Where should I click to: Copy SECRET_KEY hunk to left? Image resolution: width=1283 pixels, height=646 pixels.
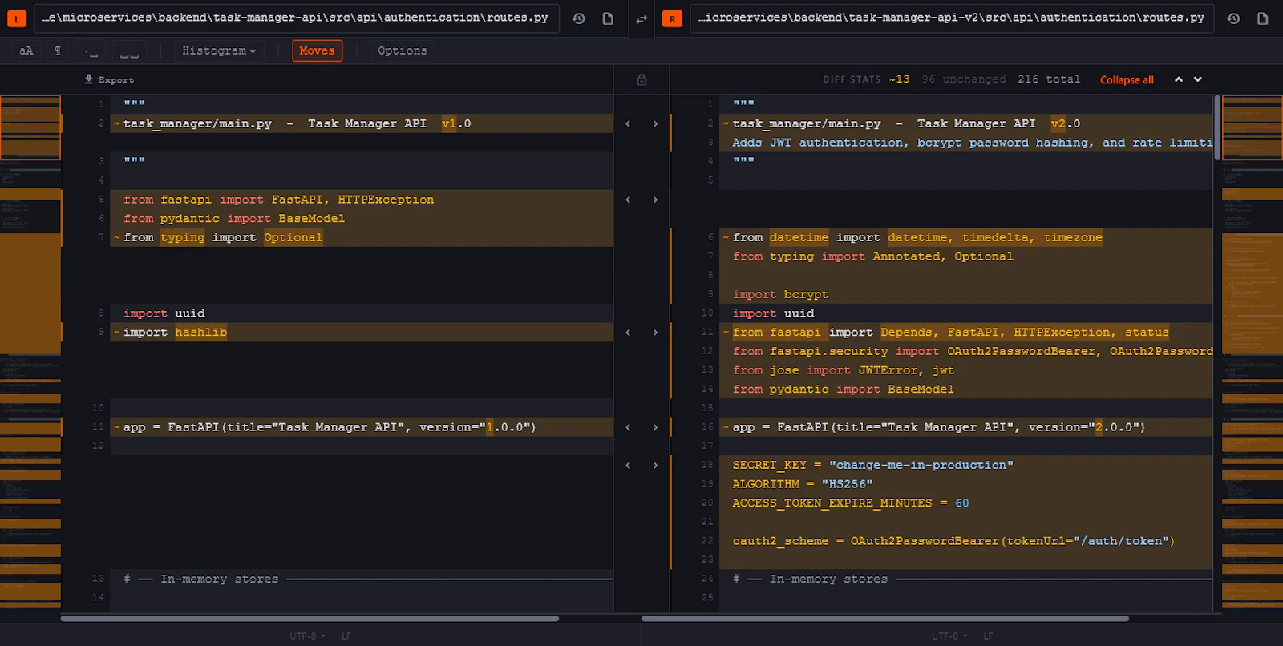pyautogui.click(x=628, y=465)
